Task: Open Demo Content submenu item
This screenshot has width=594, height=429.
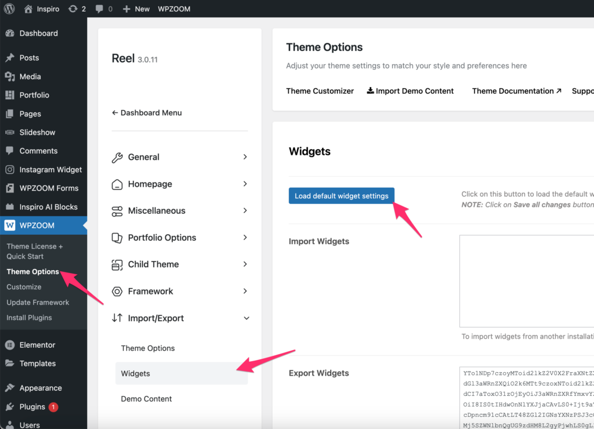Action: coord(146,399)
